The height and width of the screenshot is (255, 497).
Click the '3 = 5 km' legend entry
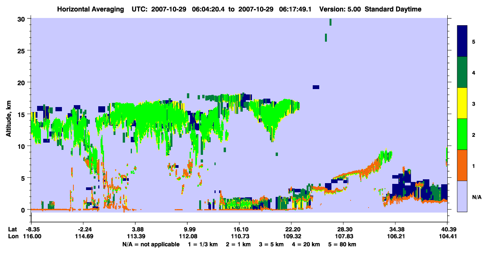[x=271, y=244]
